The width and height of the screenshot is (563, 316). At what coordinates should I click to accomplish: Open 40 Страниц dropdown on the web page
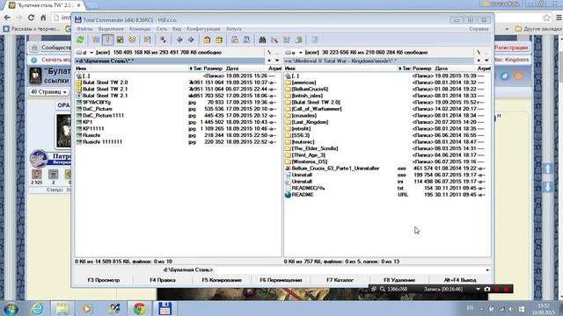tap(48, 92)
